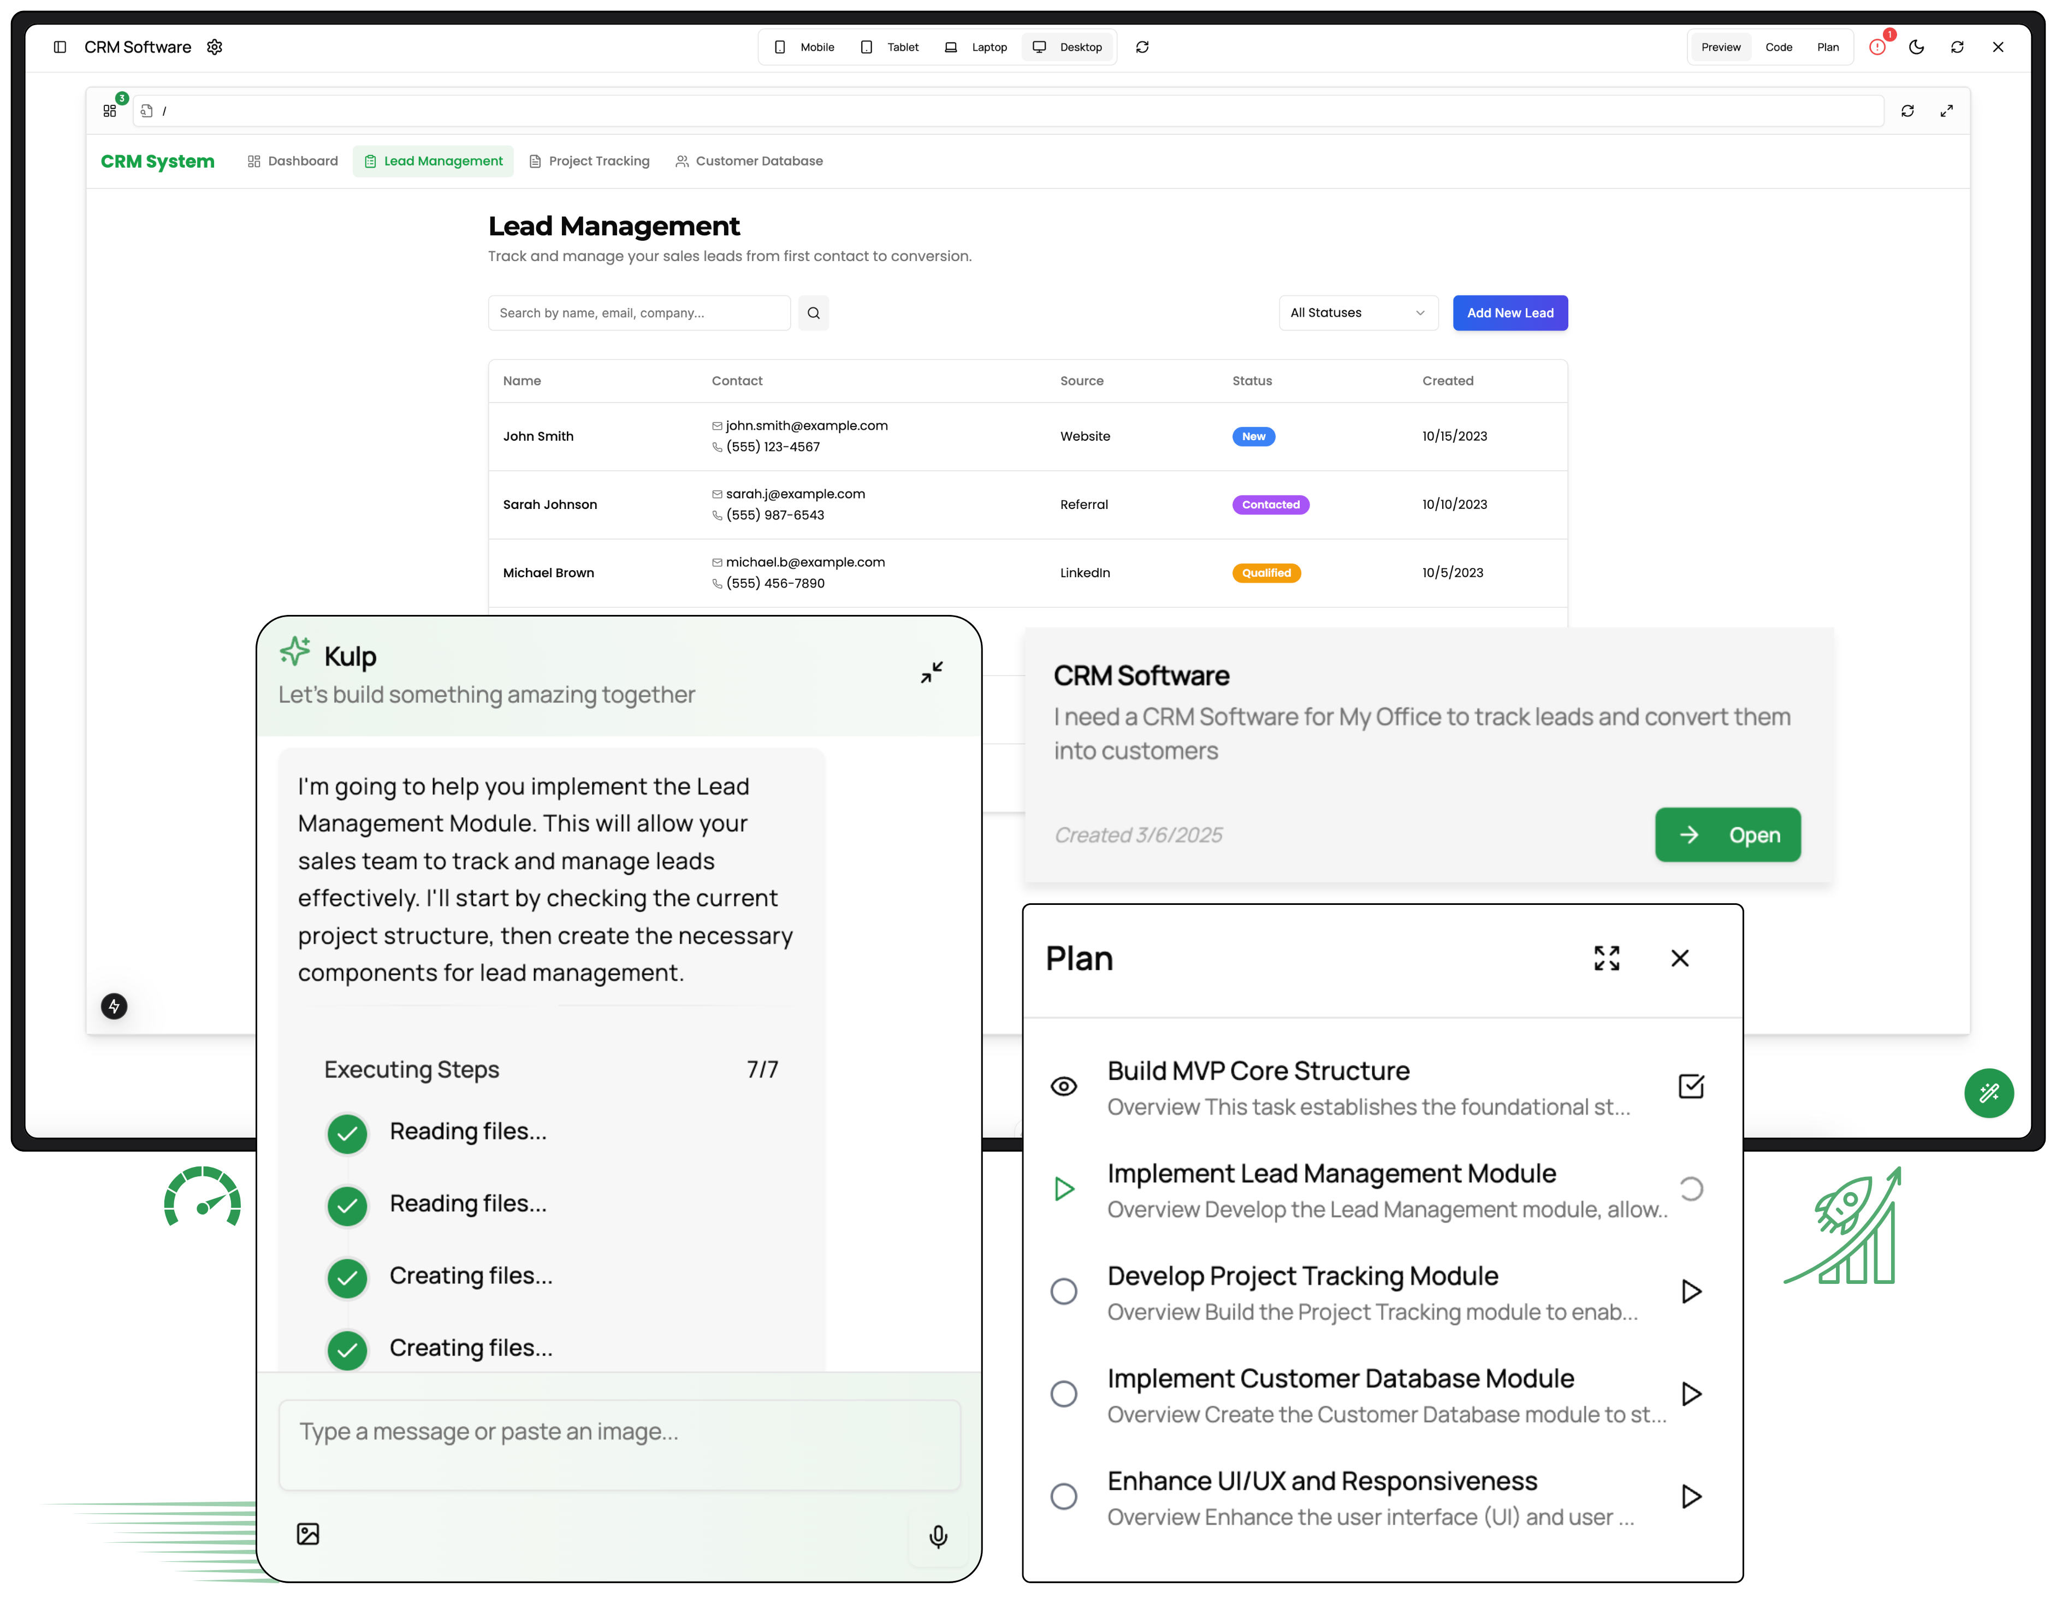The height and width of the screenshot is (1605, 2056).
Task: Select the Develop Project Tracking Module radio circle
Action: (x=1064, y=1292)
